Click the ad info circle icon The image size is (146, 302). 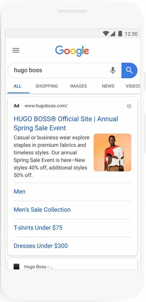point(129,106)
